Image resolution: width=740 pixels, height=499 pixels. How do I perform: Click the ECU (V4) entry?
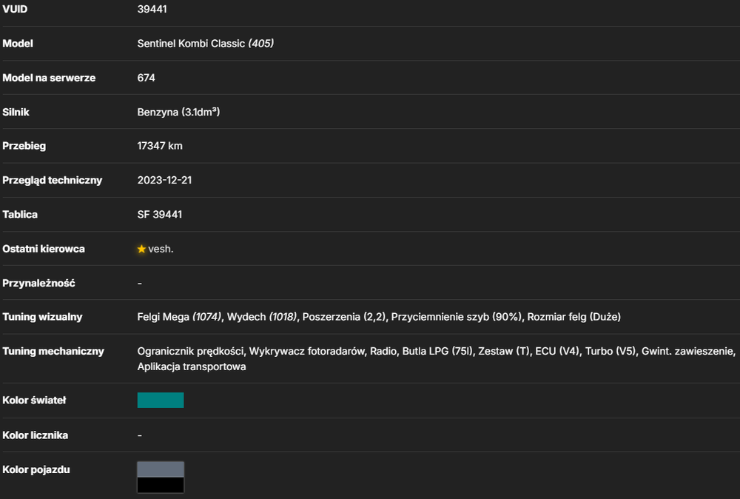tap(557, 351)
